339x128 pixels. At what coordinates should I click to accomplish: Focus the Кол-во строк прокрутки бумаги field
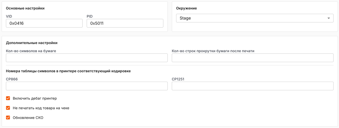coord(253,58)
